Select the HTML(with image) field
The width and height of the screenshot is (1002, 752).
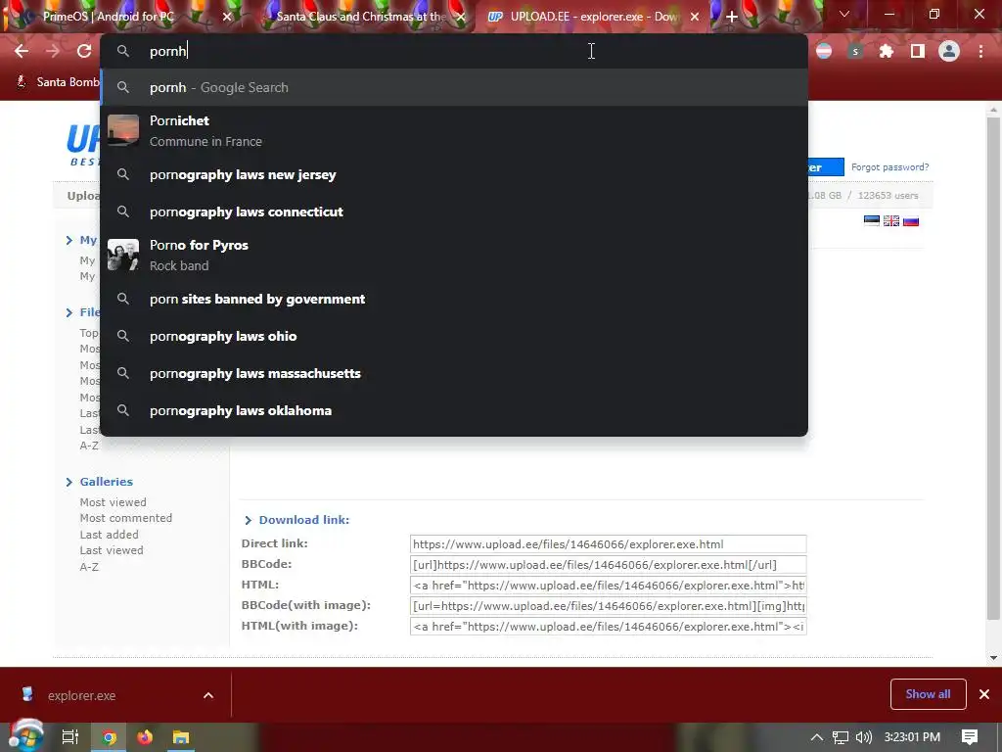[x=608, y=626]
